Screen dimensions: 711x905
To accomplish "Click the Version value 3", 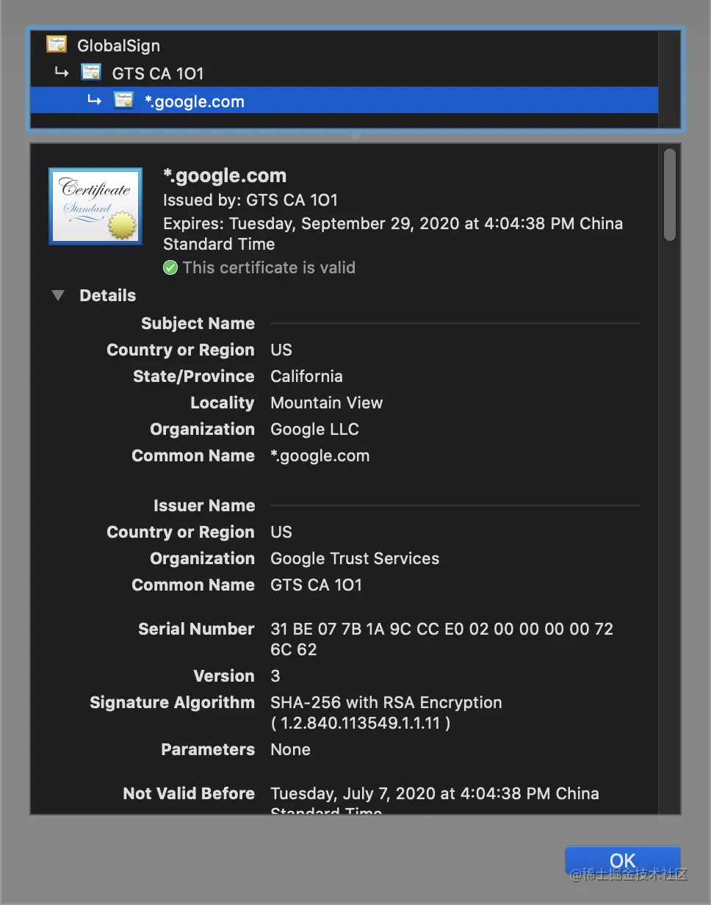I will coord(275,676).
